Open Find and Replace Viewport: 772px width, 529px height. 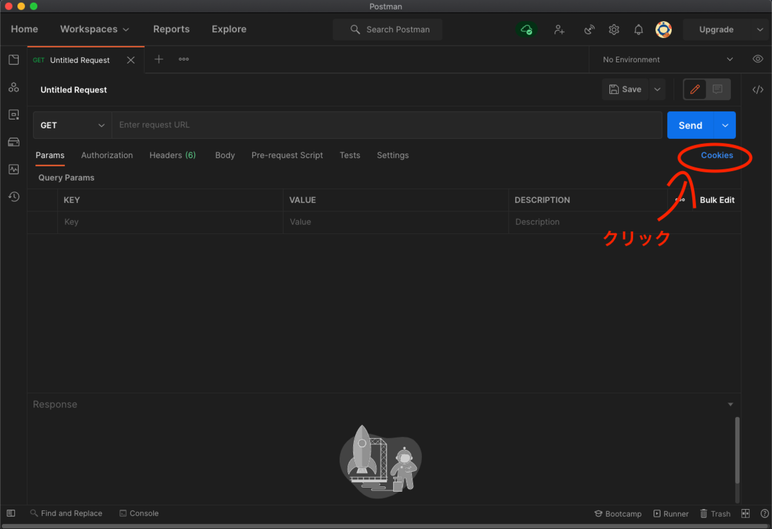point(66,513)
